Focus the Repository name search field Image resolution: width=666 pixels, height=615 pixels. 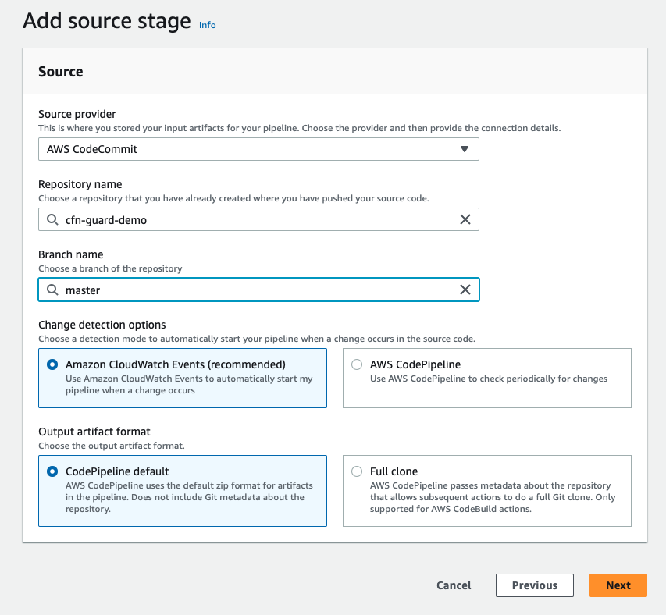coord(258,219)
